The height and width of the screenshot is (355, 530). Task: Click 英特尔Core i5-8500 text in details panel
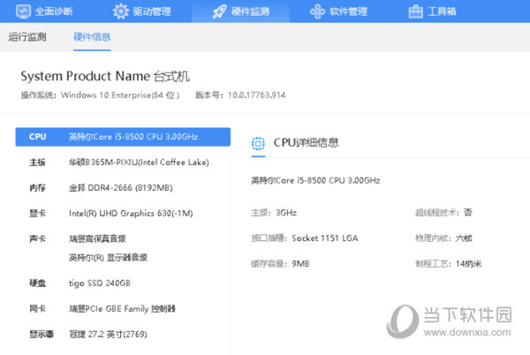pos(315,180)
